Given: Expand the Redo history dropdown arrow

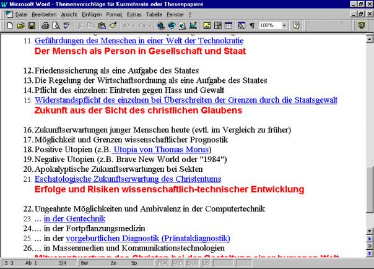Looking at the screenshot, I should click(150, 26).
